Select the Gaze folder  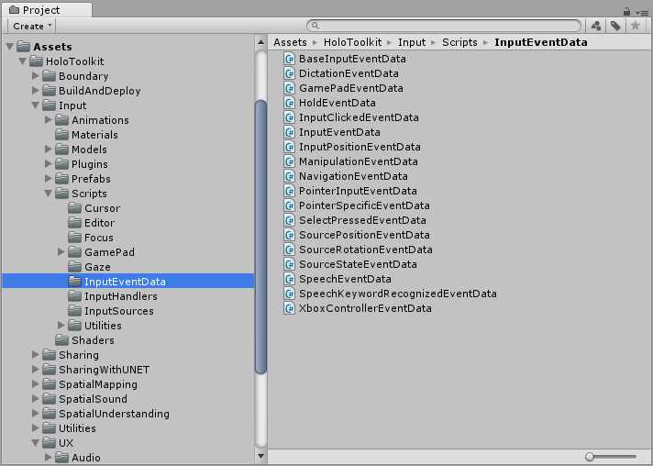point(89,267)
